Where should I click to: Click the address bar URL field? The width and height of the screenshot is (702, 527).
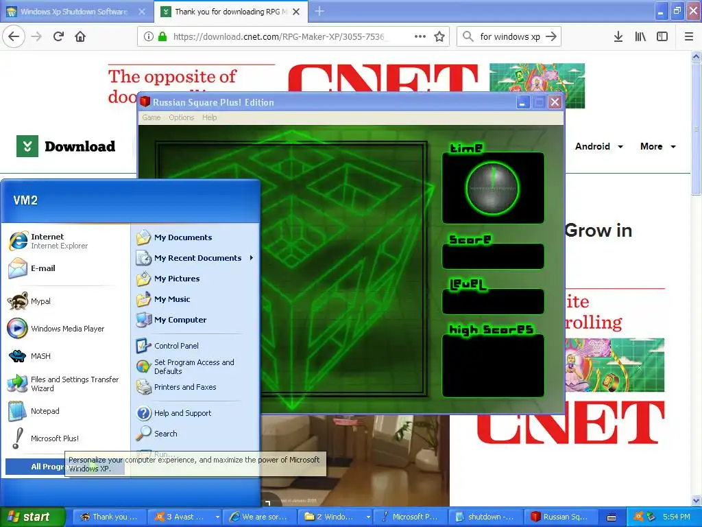pos(278,36)
